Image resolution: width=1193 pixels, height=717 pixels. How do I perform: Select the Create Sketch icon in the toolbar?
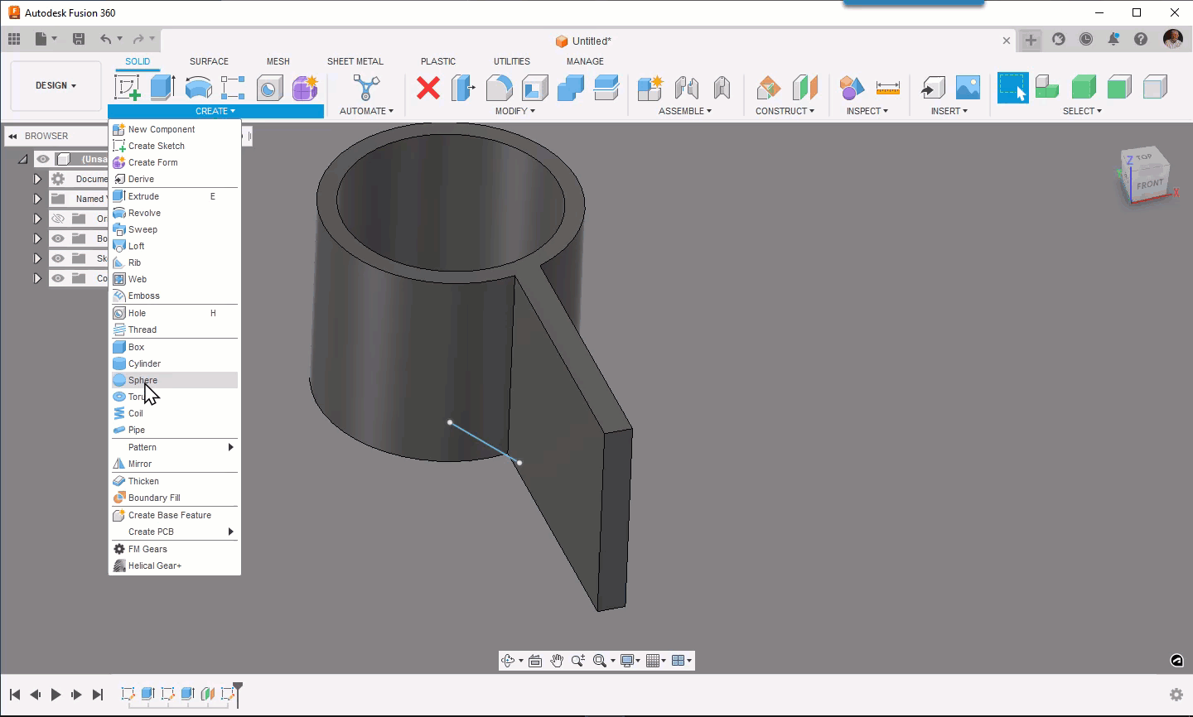click(126, 87)
